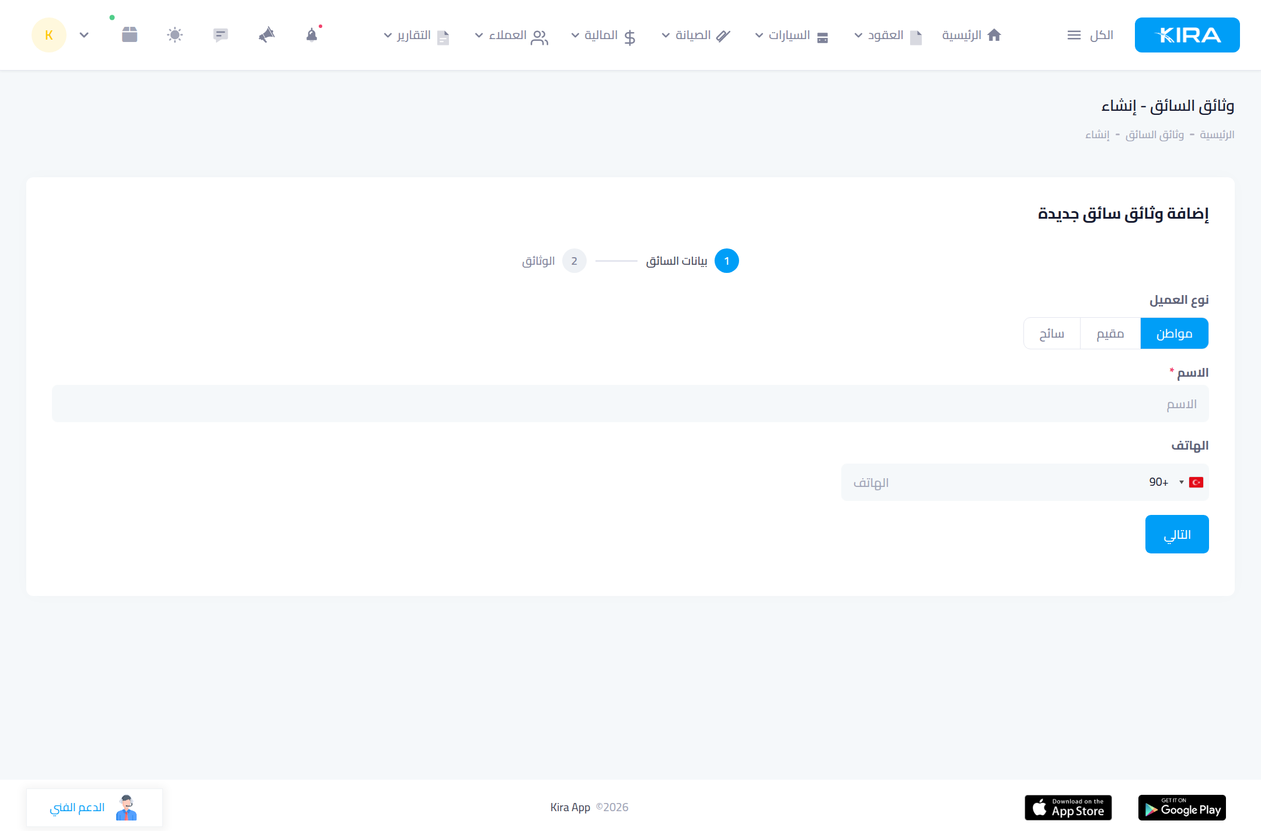Expand the التقارير dropdown menu

(388, 36)
